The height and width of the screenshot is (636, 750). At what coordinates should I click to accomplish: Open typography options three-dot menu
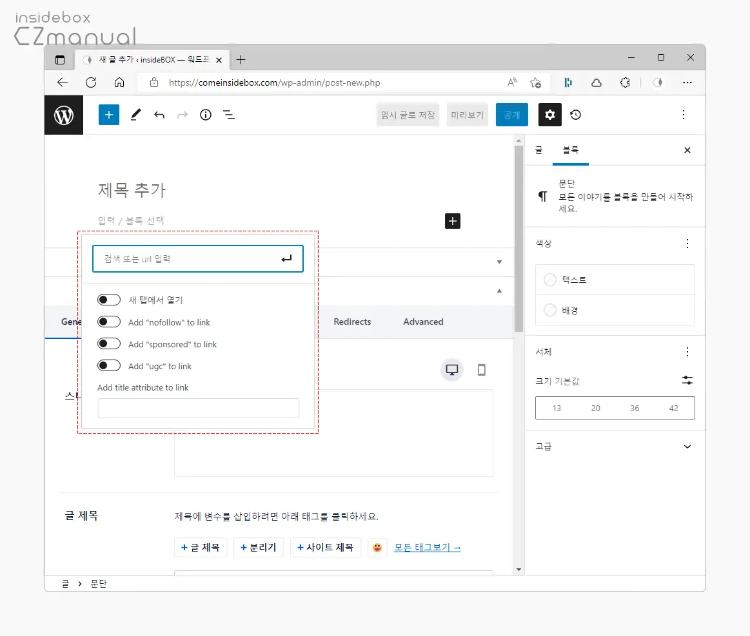tap(687, 352)
